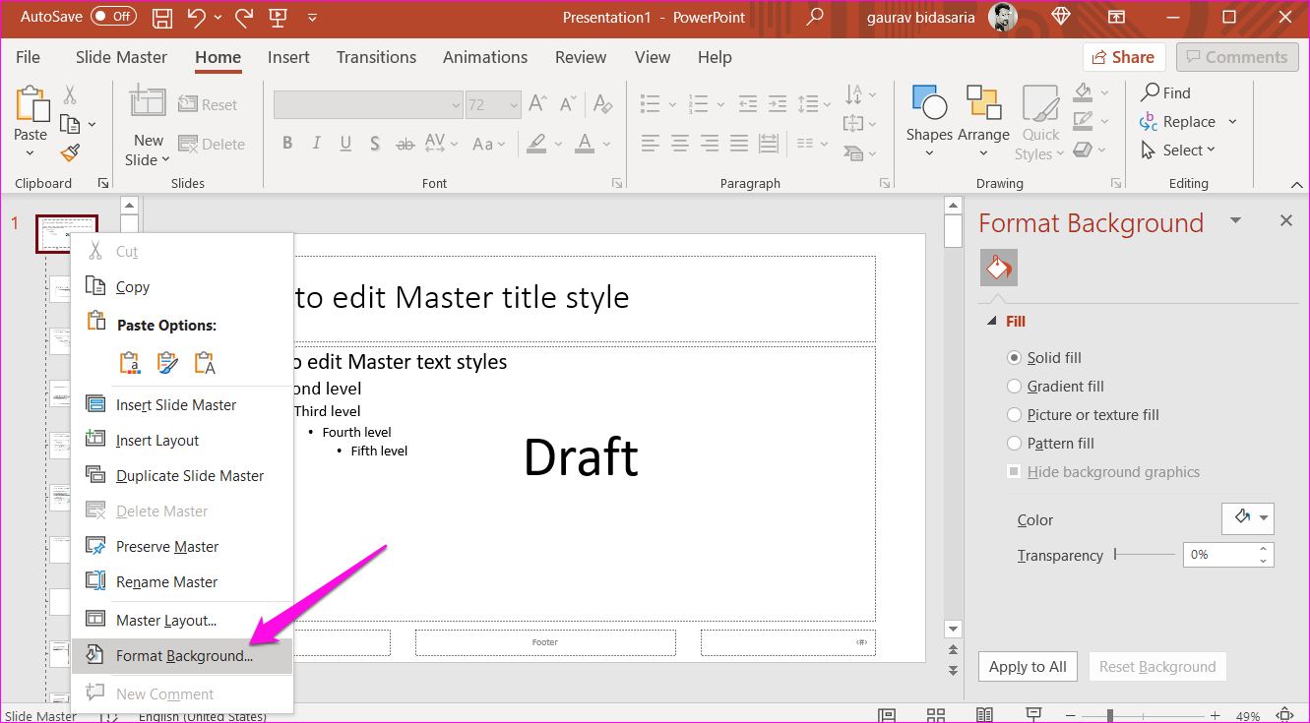This screenshot has height=723, width=1310.
Task: Choose Insert Slide Master menu entry
Action: 182,404
